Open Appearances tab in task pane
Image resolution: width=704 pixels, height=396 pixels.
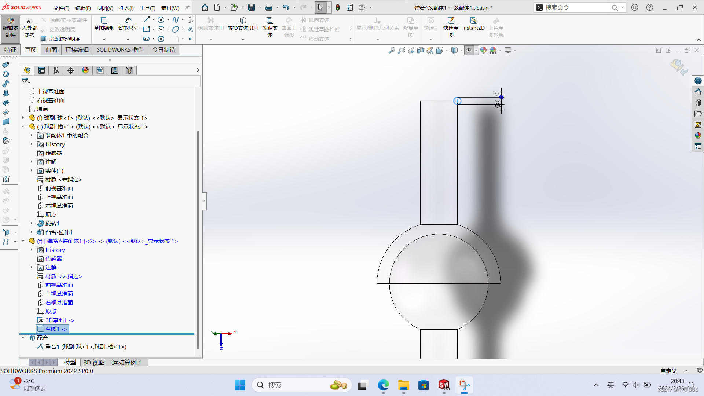tap(698, 136)
